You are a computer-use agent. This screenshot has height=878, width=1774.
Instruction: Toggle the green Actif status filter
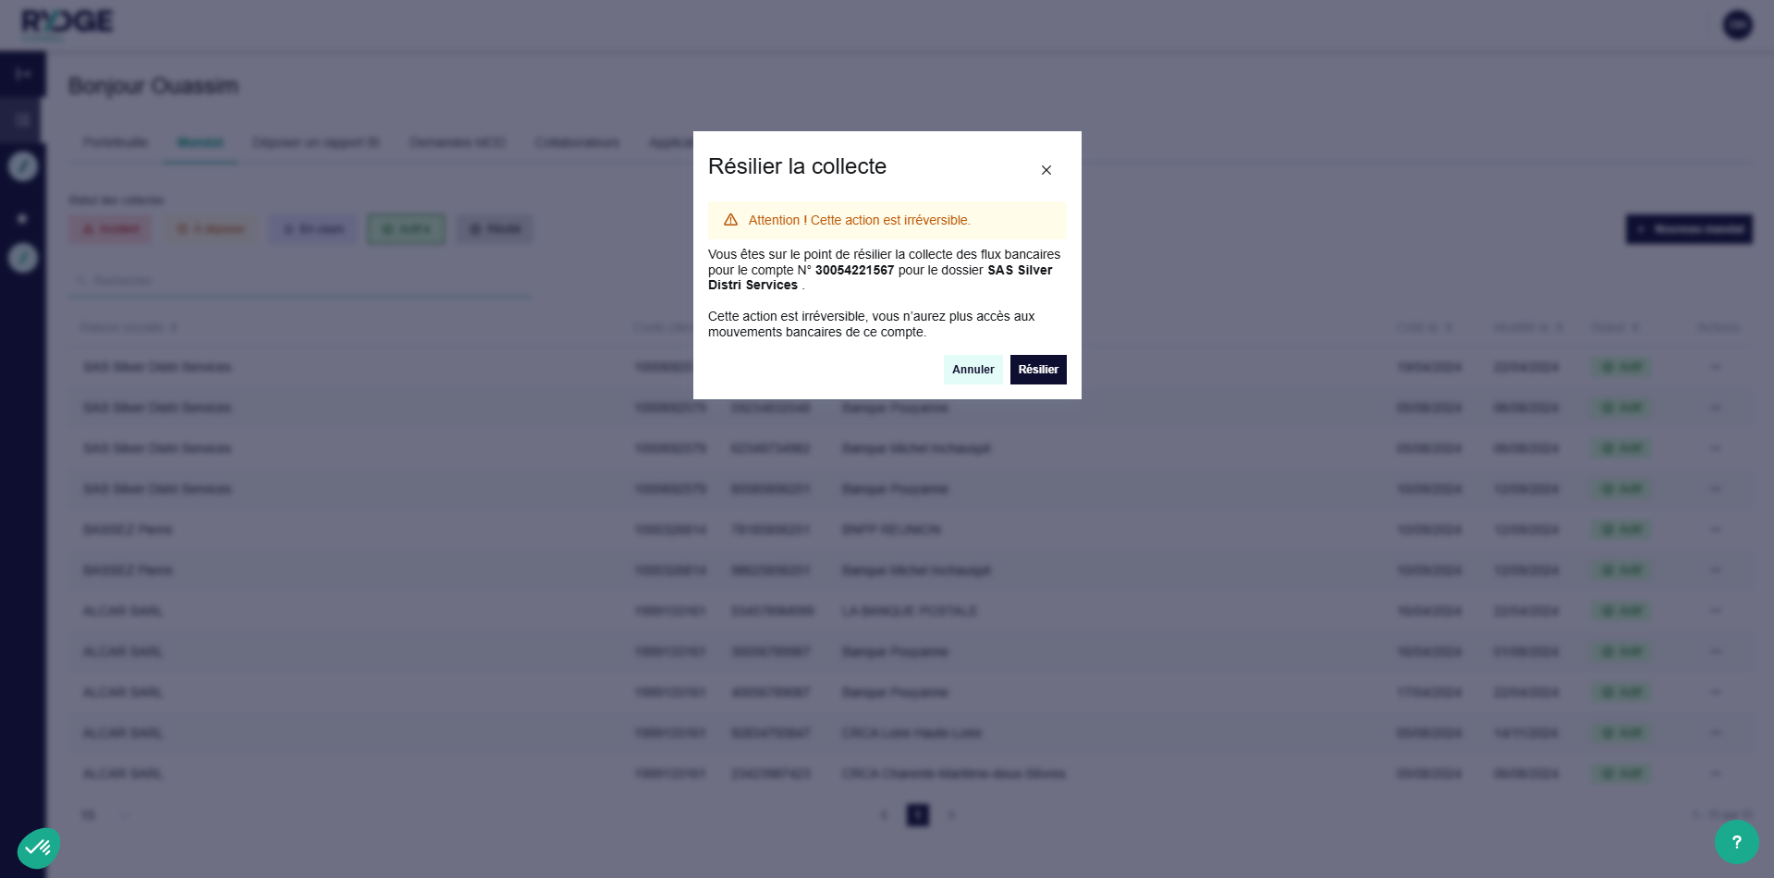(406, 229)
